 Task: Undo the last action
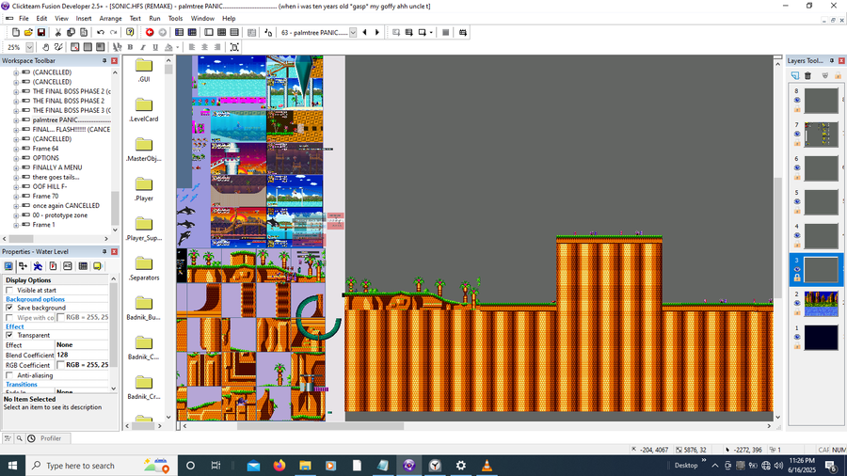(101, 32)
